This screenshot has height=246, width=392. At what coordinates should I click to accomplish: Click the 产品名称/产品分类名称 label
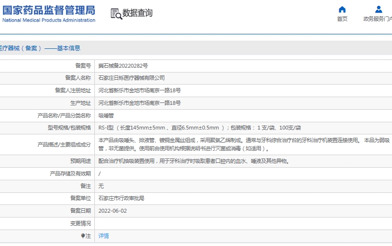64,116
